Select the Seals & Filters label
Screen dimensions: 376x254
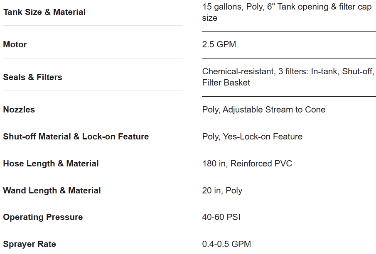point(32,77)
